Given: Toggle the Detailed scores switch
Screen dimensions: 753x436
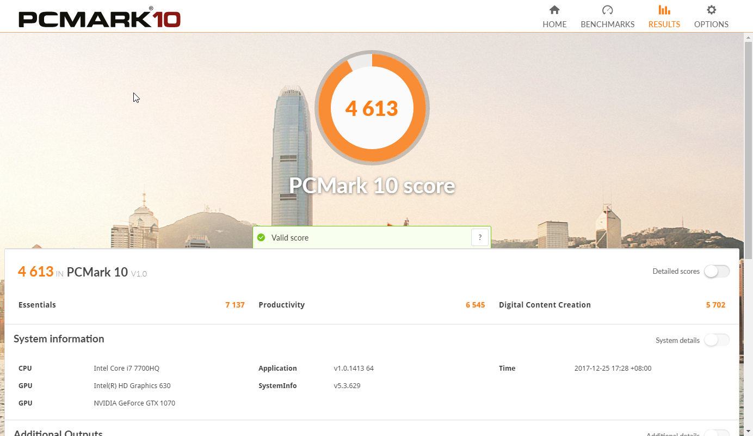Looking at the screenshot, I should click(717, 271).
